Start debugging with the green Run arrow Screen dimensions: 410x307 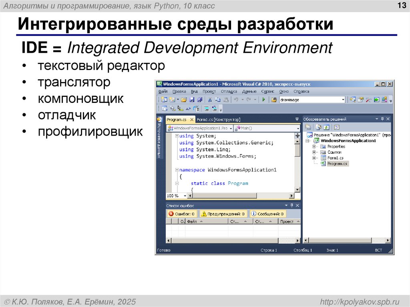click(x=263, y=100)
